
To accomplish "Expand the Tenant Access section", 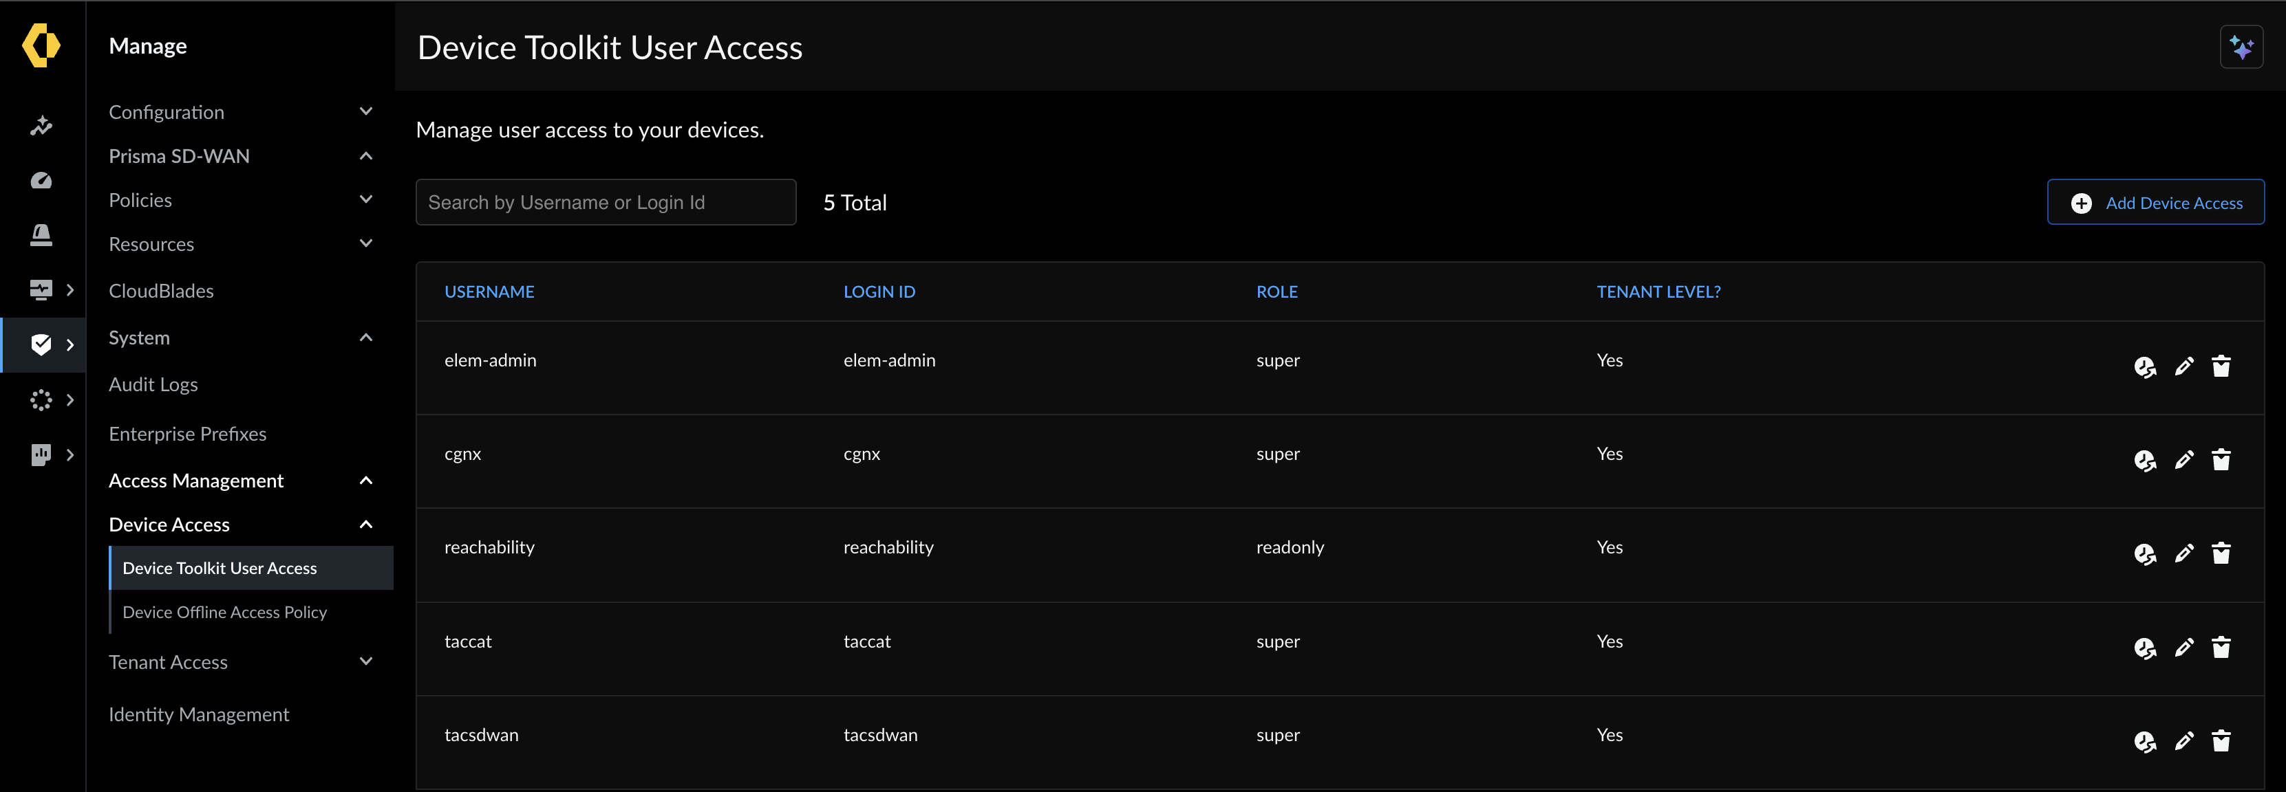I will tap(365, 661).
